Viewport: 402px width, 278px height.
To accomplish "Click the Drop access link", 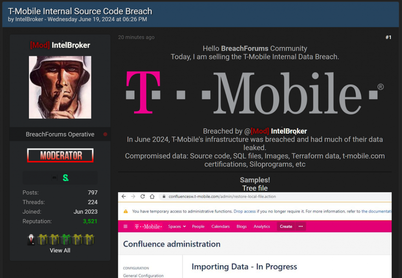I will click(x=244, y=211).
